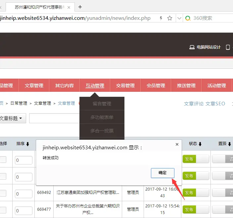Screen dimensions: 233x218
Task: Open the 推送管理 main menu
Action: coord(186,86)
